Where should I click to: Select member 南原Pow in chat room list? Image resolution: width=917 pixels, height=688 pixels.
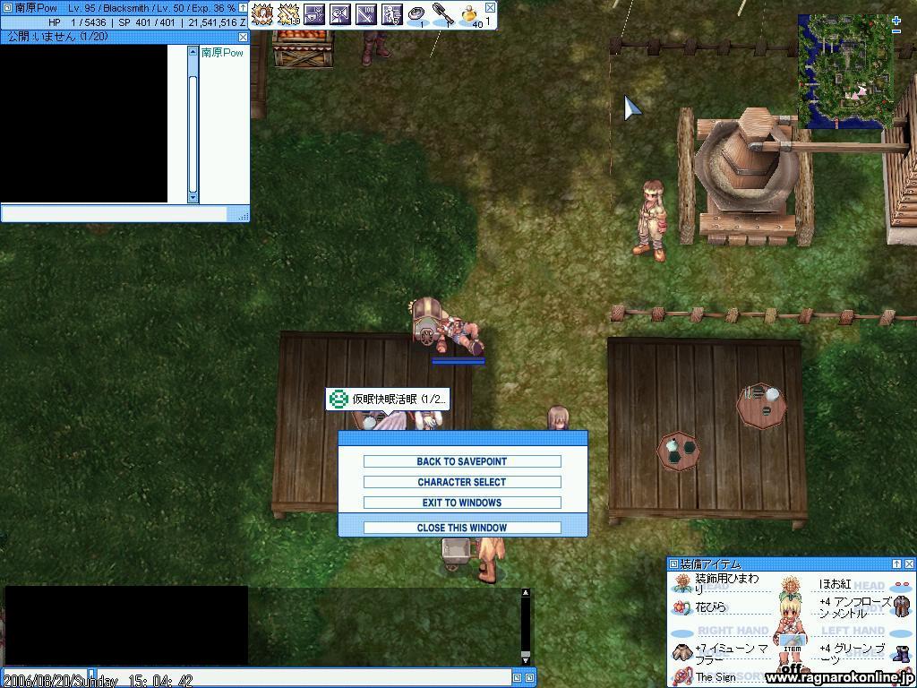click(x=222, y=53)
